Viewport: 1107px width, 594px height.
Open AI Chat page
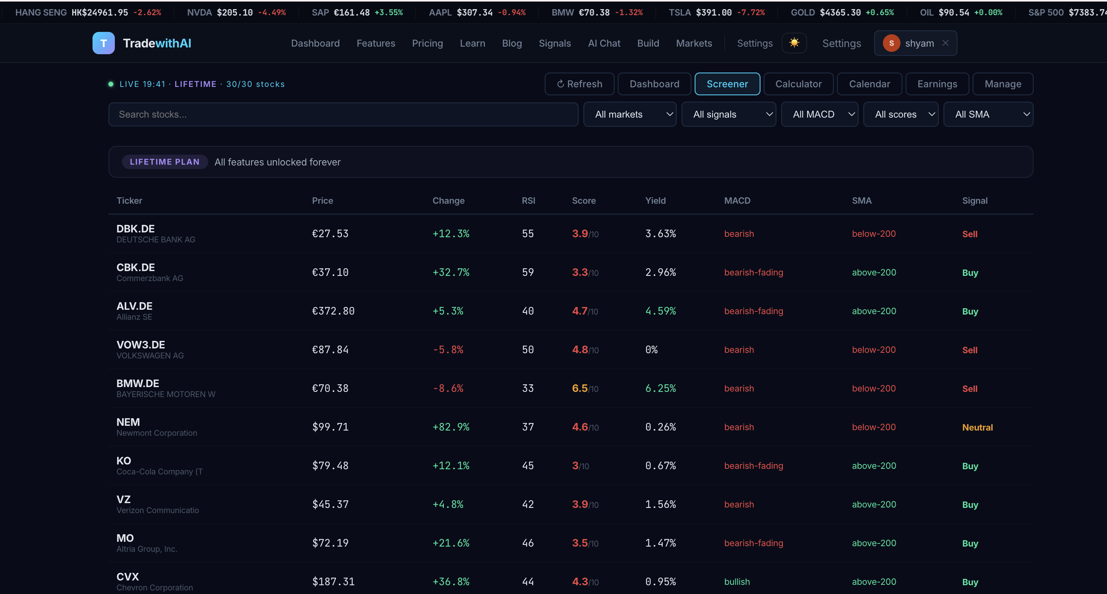(x=604, y=43)
